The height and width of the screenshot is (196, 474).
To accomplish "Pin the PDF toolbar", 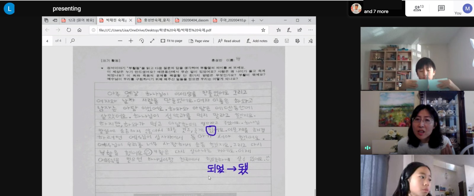I will [x=310, y=41].
